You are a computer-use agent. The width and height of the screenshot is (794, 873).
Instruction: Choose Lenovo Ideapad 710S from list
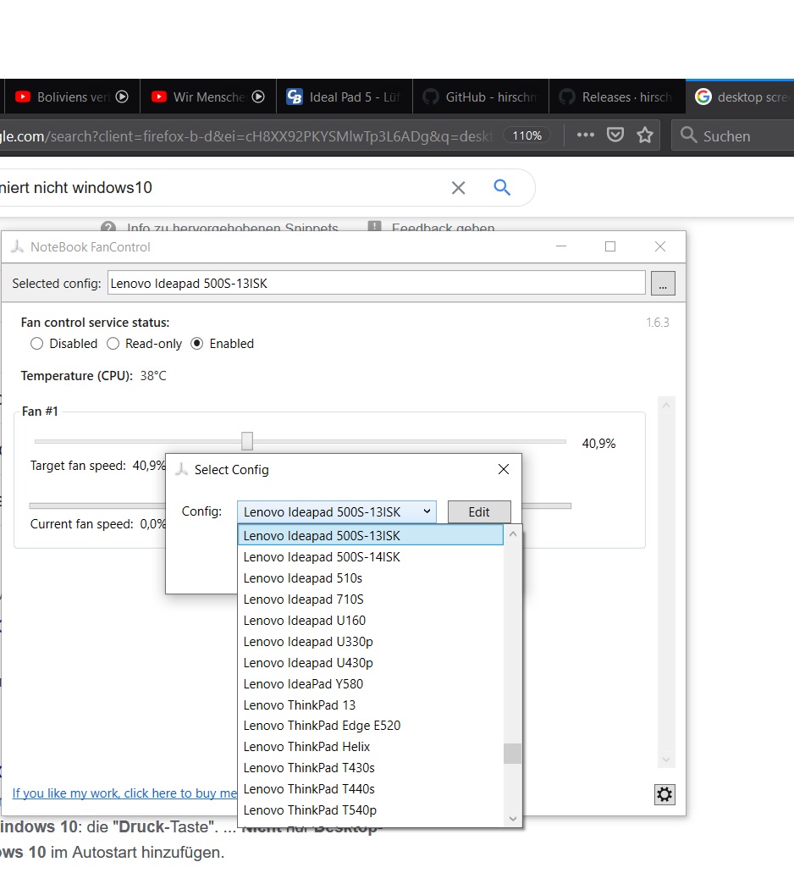point(371,599)
